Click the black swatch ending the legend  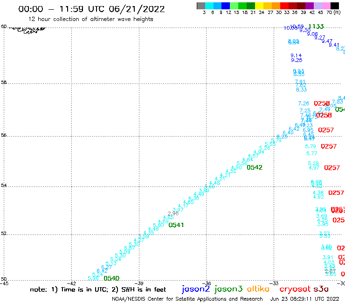(x=335, y=6)
